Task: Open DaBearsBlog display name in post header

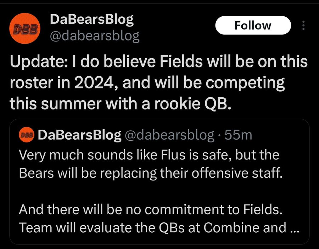Action: pyautogui.click(x=92, y=20)
